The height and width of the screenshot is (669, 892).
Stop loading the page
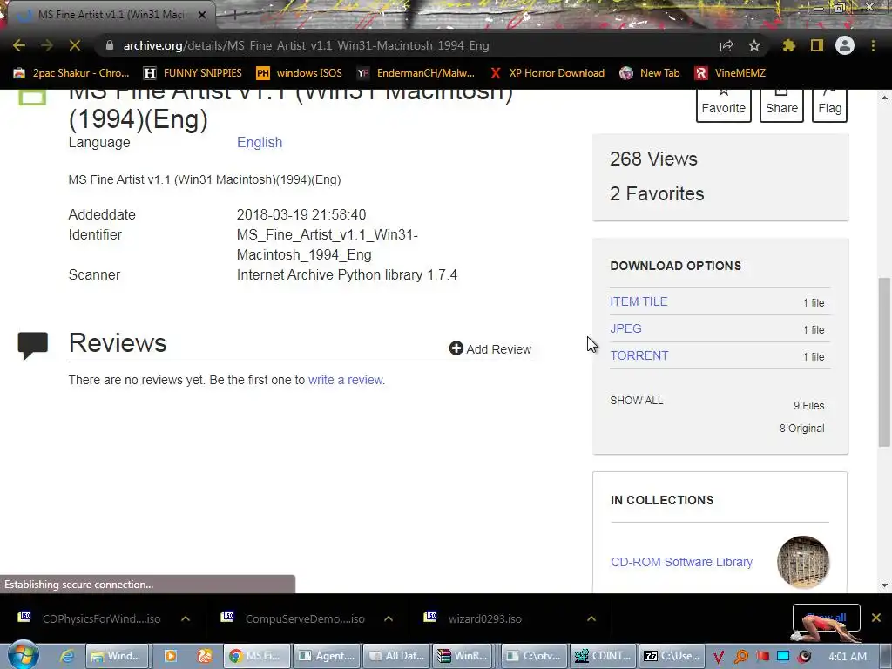click(x=75, y=45)
